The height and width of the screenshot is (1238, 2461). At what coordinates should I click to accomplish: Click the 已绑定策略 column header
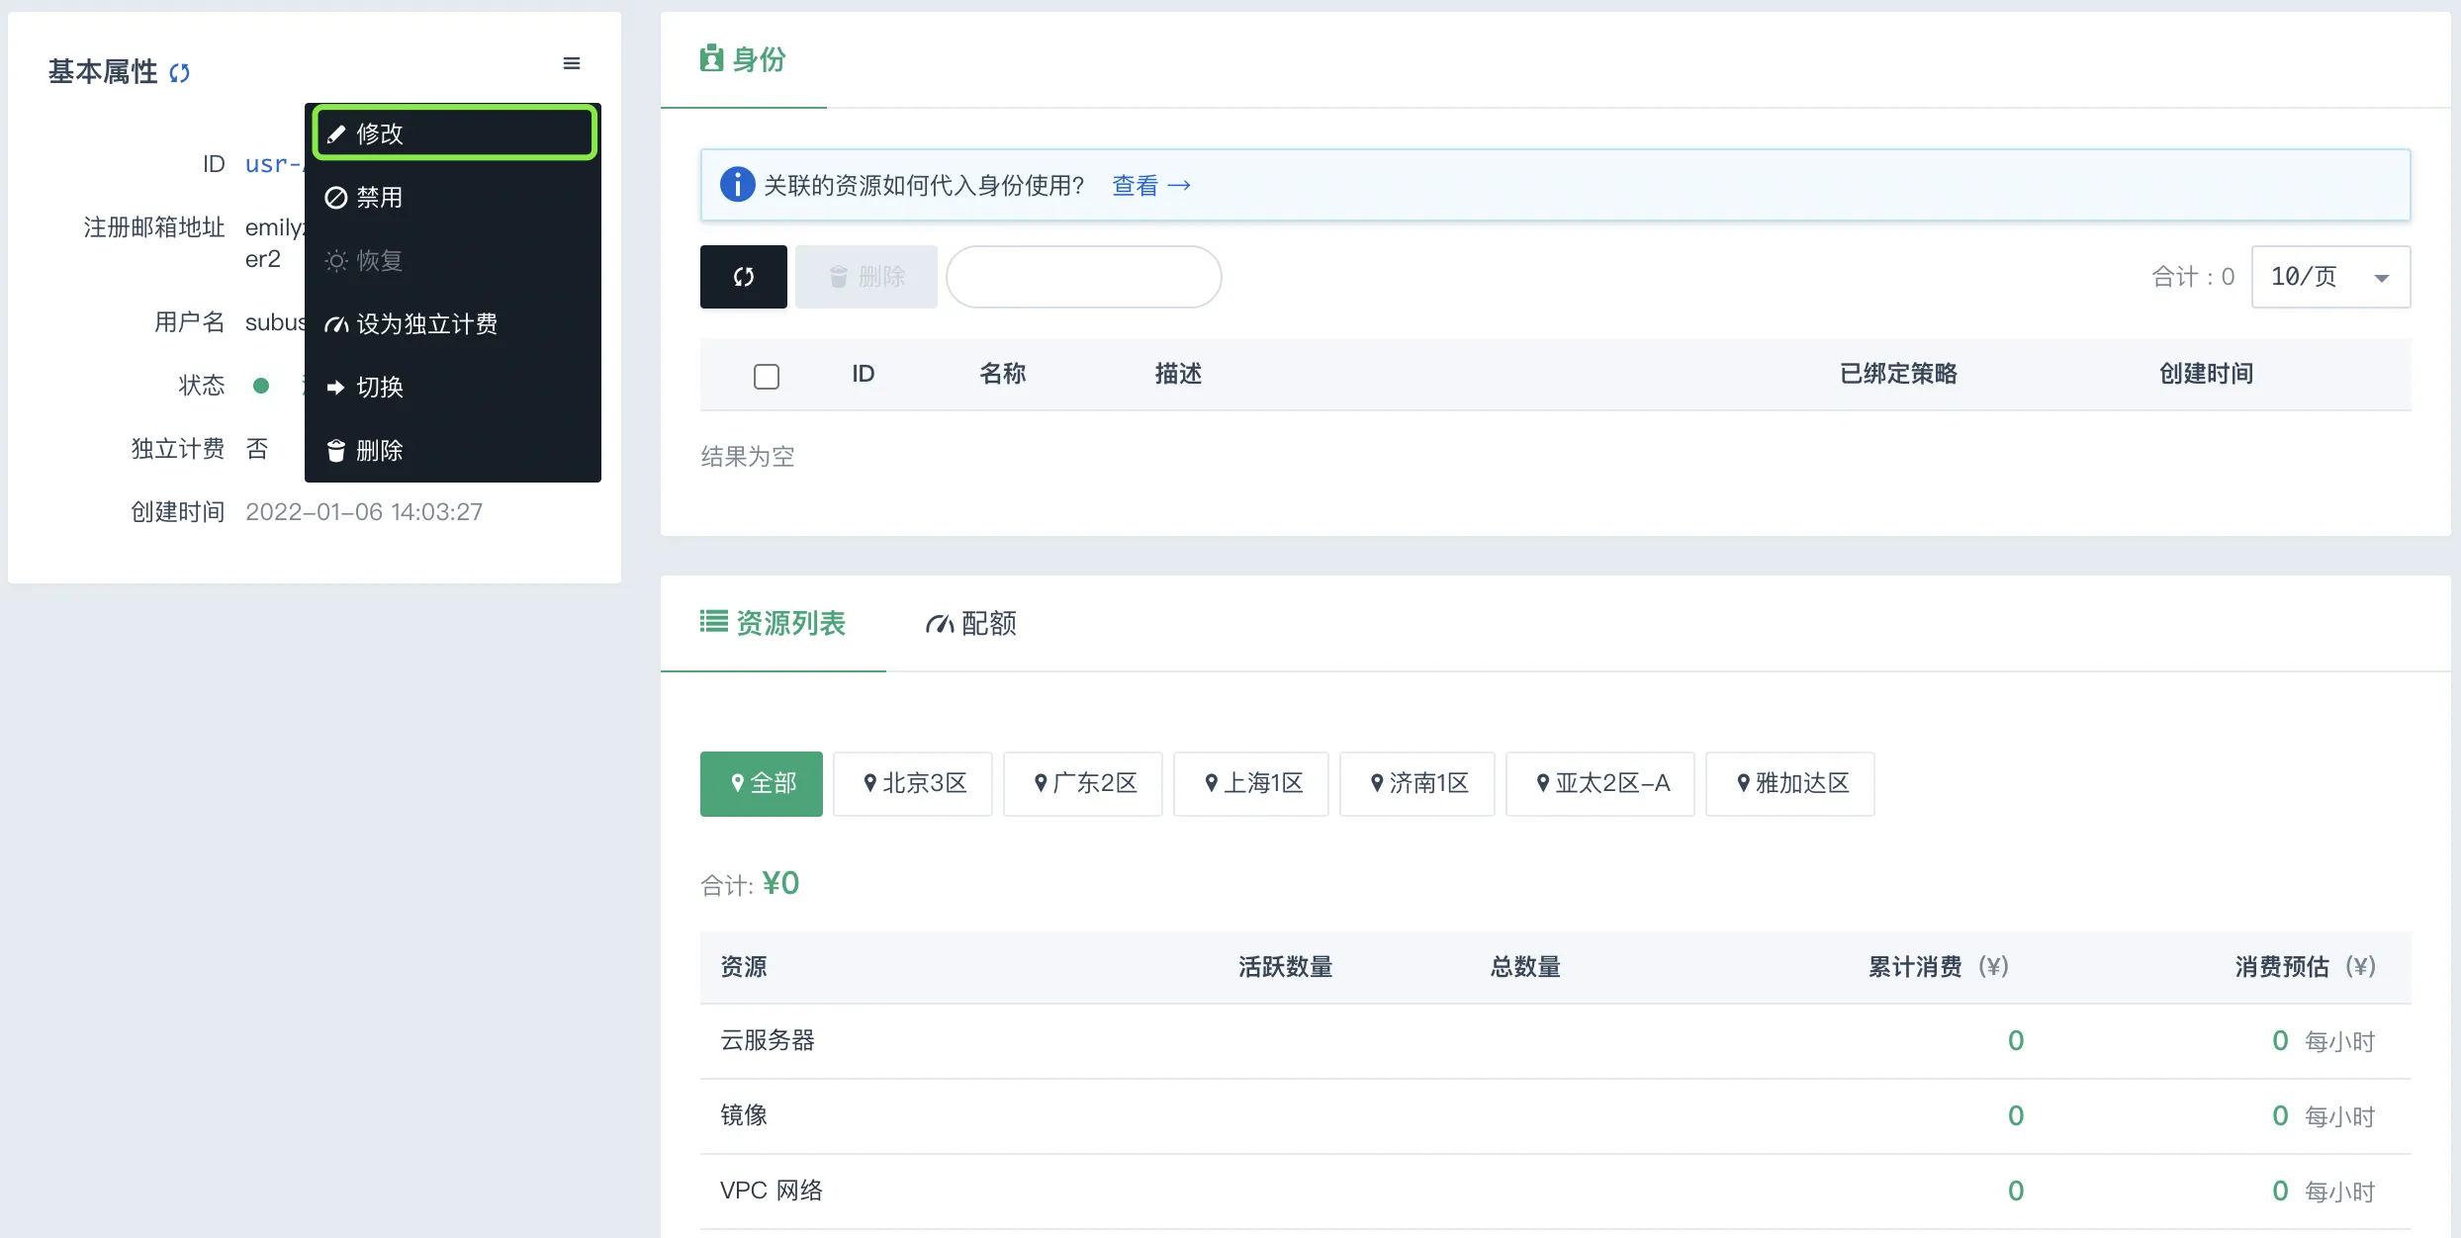1898,374
